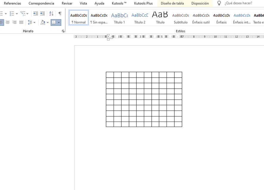
Task: Click the shading paint bucket icon
Action: coord(43,22)
